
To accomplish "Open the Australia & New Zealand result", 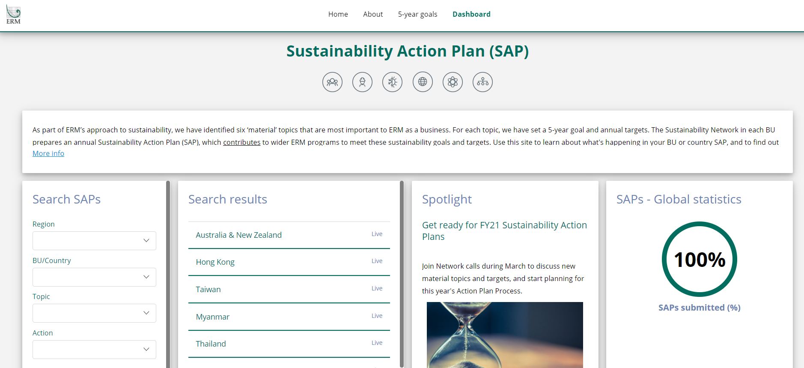I will (238, 235).
